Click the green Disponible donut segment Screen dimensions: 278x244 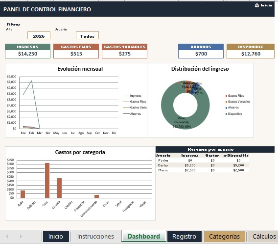click(167, 105)
